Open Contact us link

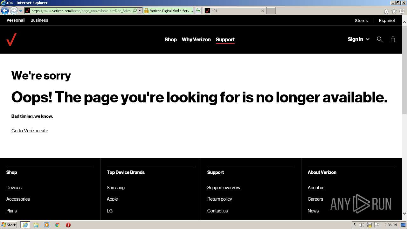tap(217, 211)
